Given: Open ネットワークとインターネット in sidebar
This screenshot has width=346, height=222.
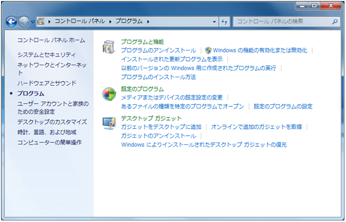Looking at the screenshot, I should coord(52,69).
